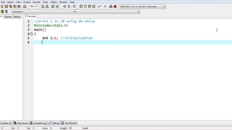Open the Search menu
Viewport: 232px width, 130px height.
[x=11, y=2]
